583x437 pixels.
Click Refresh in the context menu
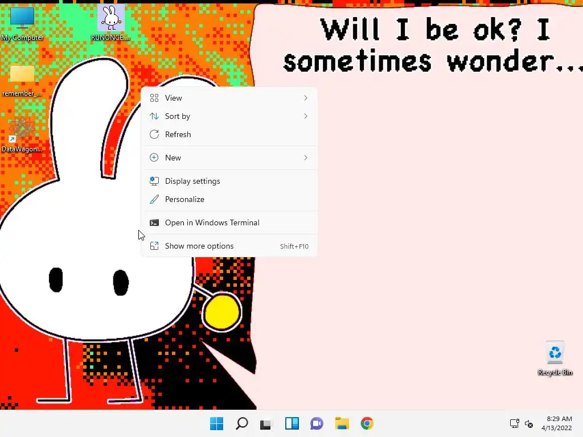(x=229, y=134)
